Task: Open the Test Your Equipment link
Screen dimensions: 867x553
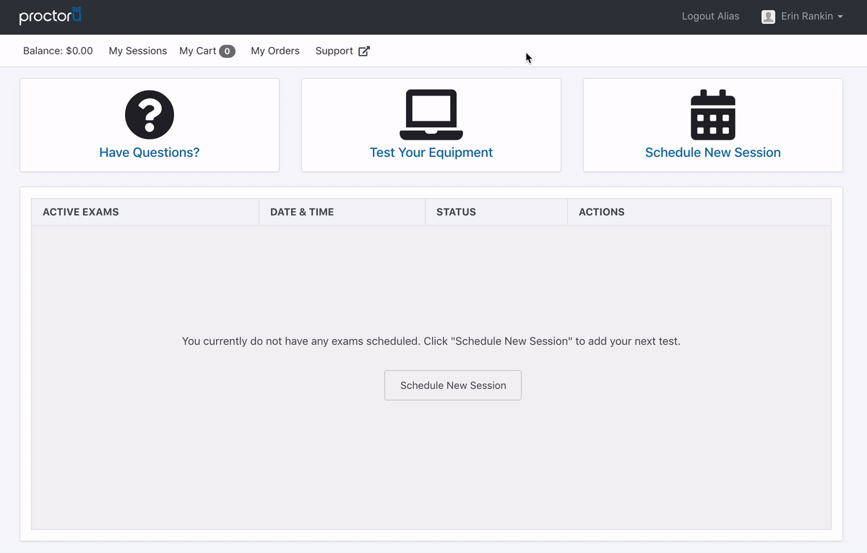Action: 431,153
